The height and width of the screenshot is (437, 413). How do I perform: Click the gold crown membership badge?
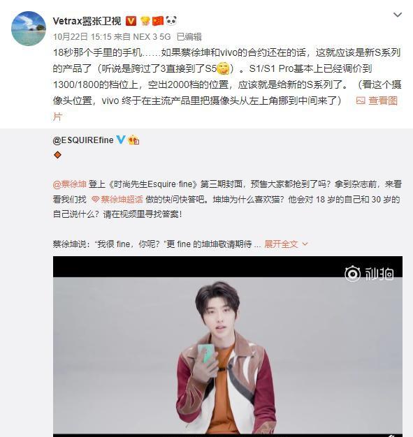coord(145,21)
